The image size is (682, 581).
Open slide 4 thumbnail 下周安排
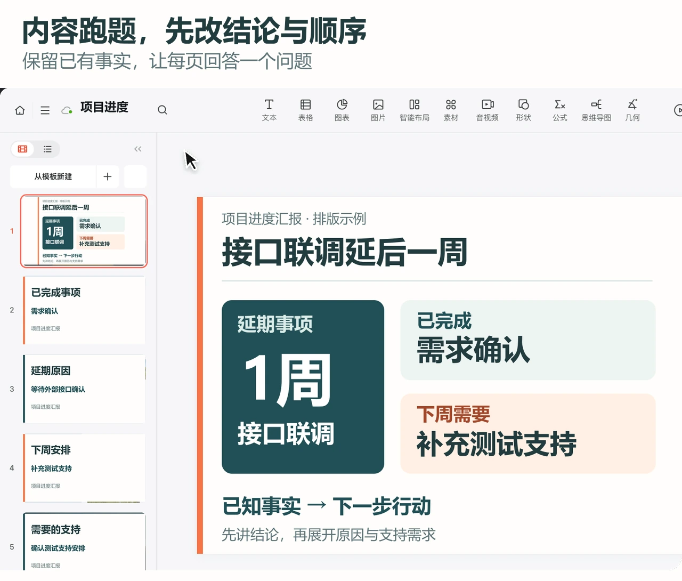[x=84, y=468]
